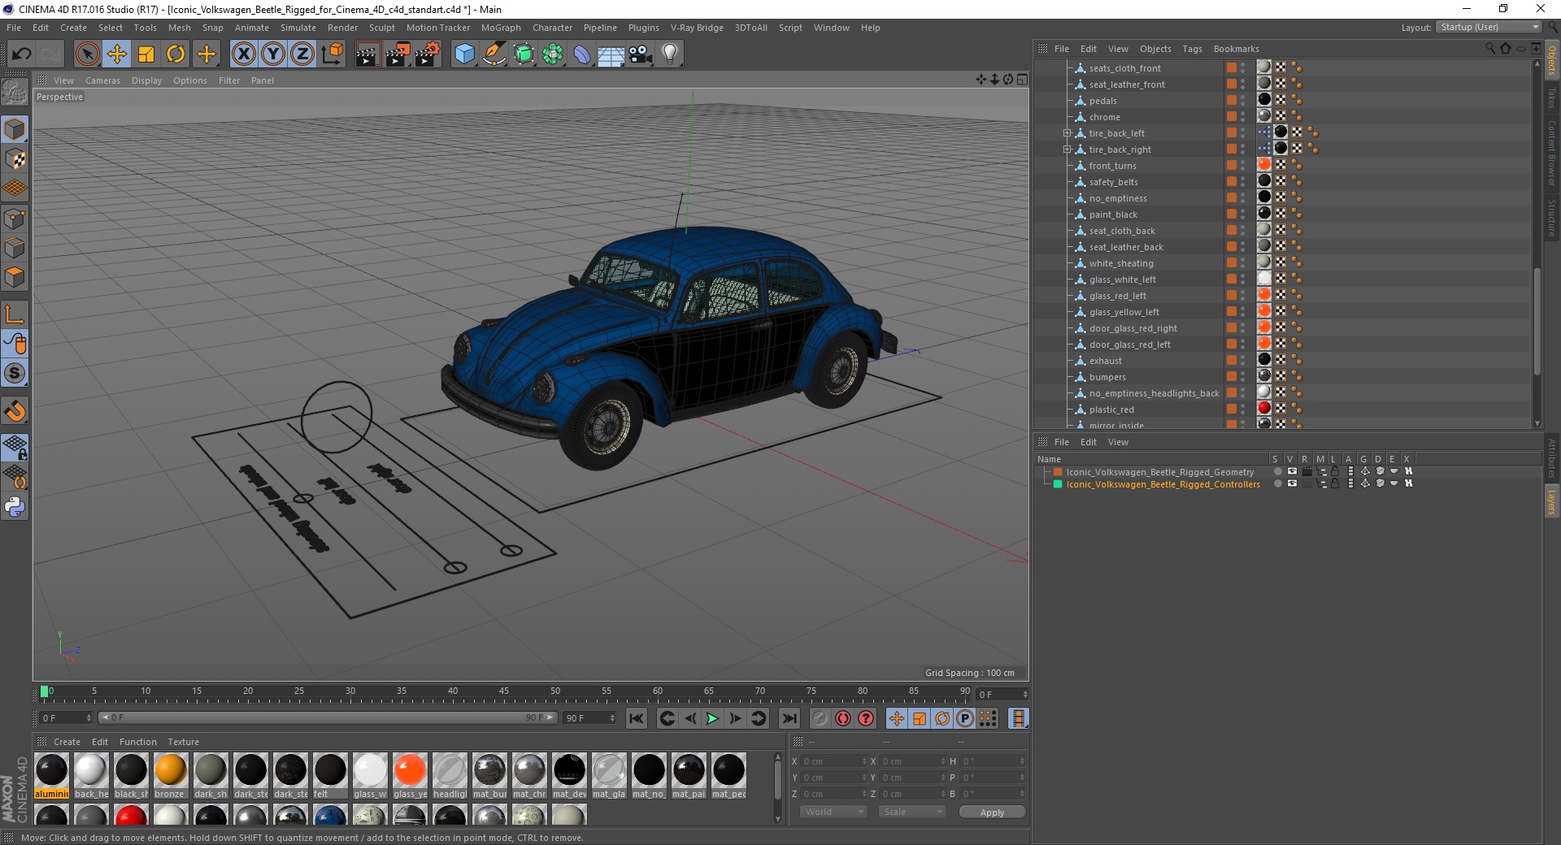The width and height of the screenshot is (1561, 845).
Task: Open the Layout Startup dropdown
Action: coord(1489,27)
